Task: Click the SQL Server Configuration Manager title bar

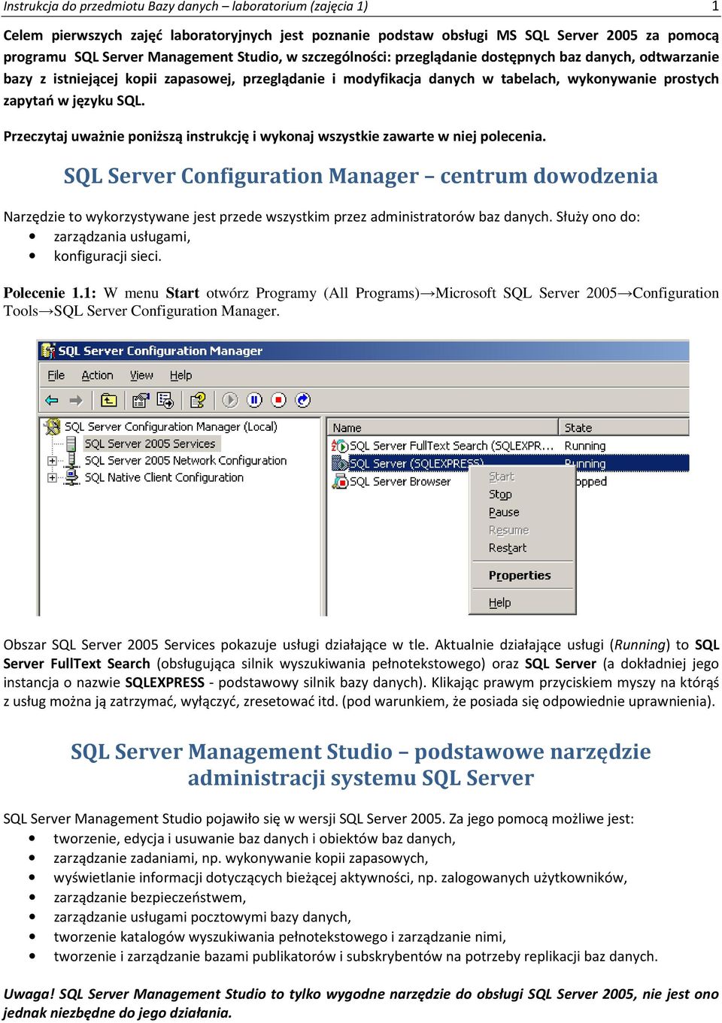Action: pyautogui.click(x=363, y=350)
